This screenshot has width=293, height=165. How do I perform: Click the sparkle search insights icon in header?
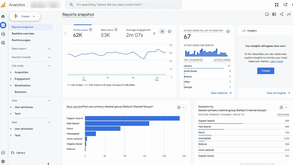click(285, 5)
